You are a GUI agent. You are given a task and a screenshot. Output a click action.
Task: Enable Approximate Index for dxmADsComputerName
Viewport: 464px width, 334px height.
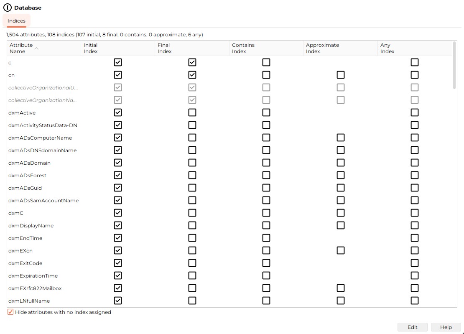coord(341,138)
